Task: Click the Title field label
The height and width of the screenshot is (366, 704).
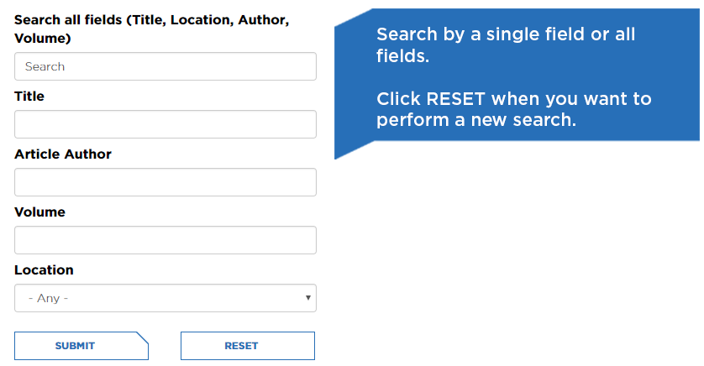Action: [x=29, y=97]
